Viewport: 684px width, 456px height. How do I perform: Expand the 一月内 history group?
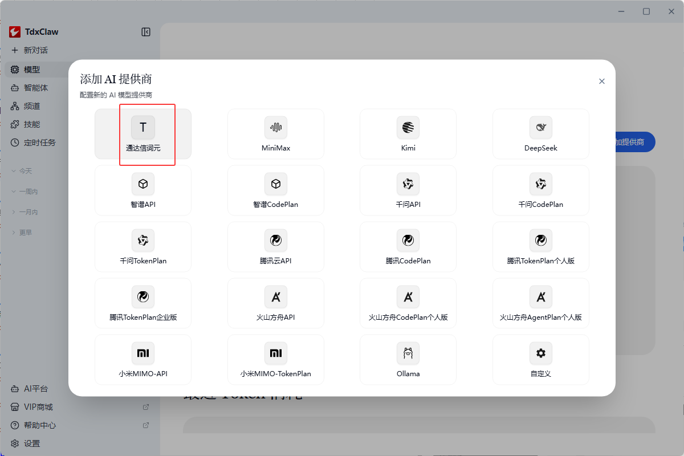25,212
